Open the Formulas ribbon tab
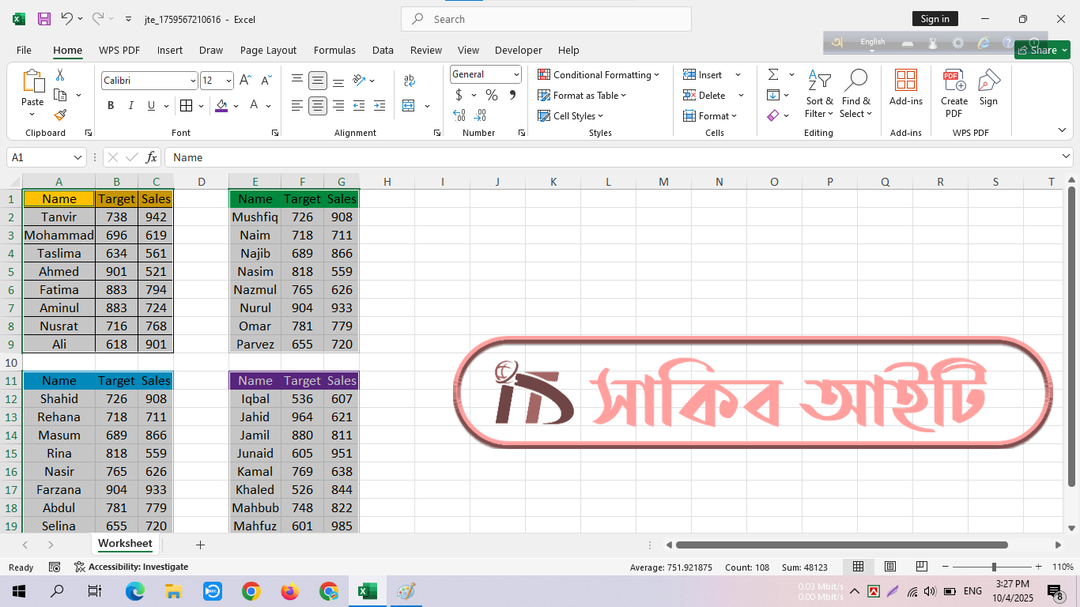Image resolution: width=1080 pixels, height=607 pixels. (334, 50)
